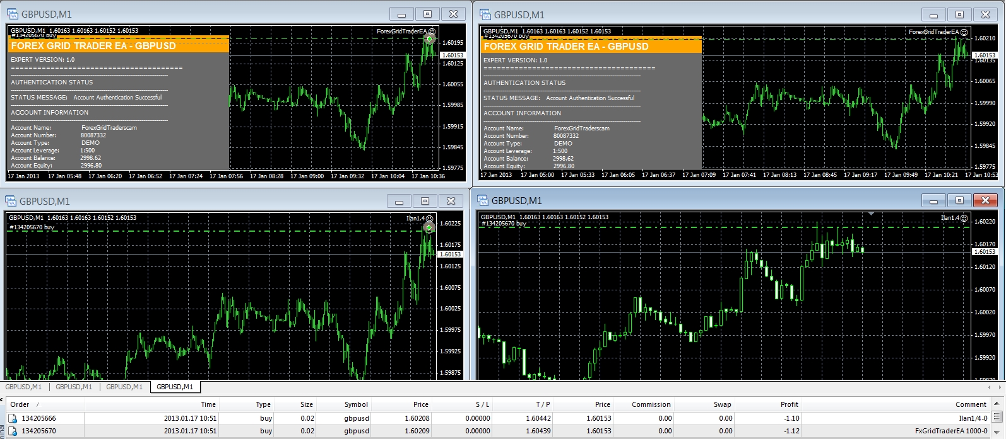The image size is (1006, 439).
Task: Click the chart icon in the lower-right window title bar
Action: tap(483, 200)
